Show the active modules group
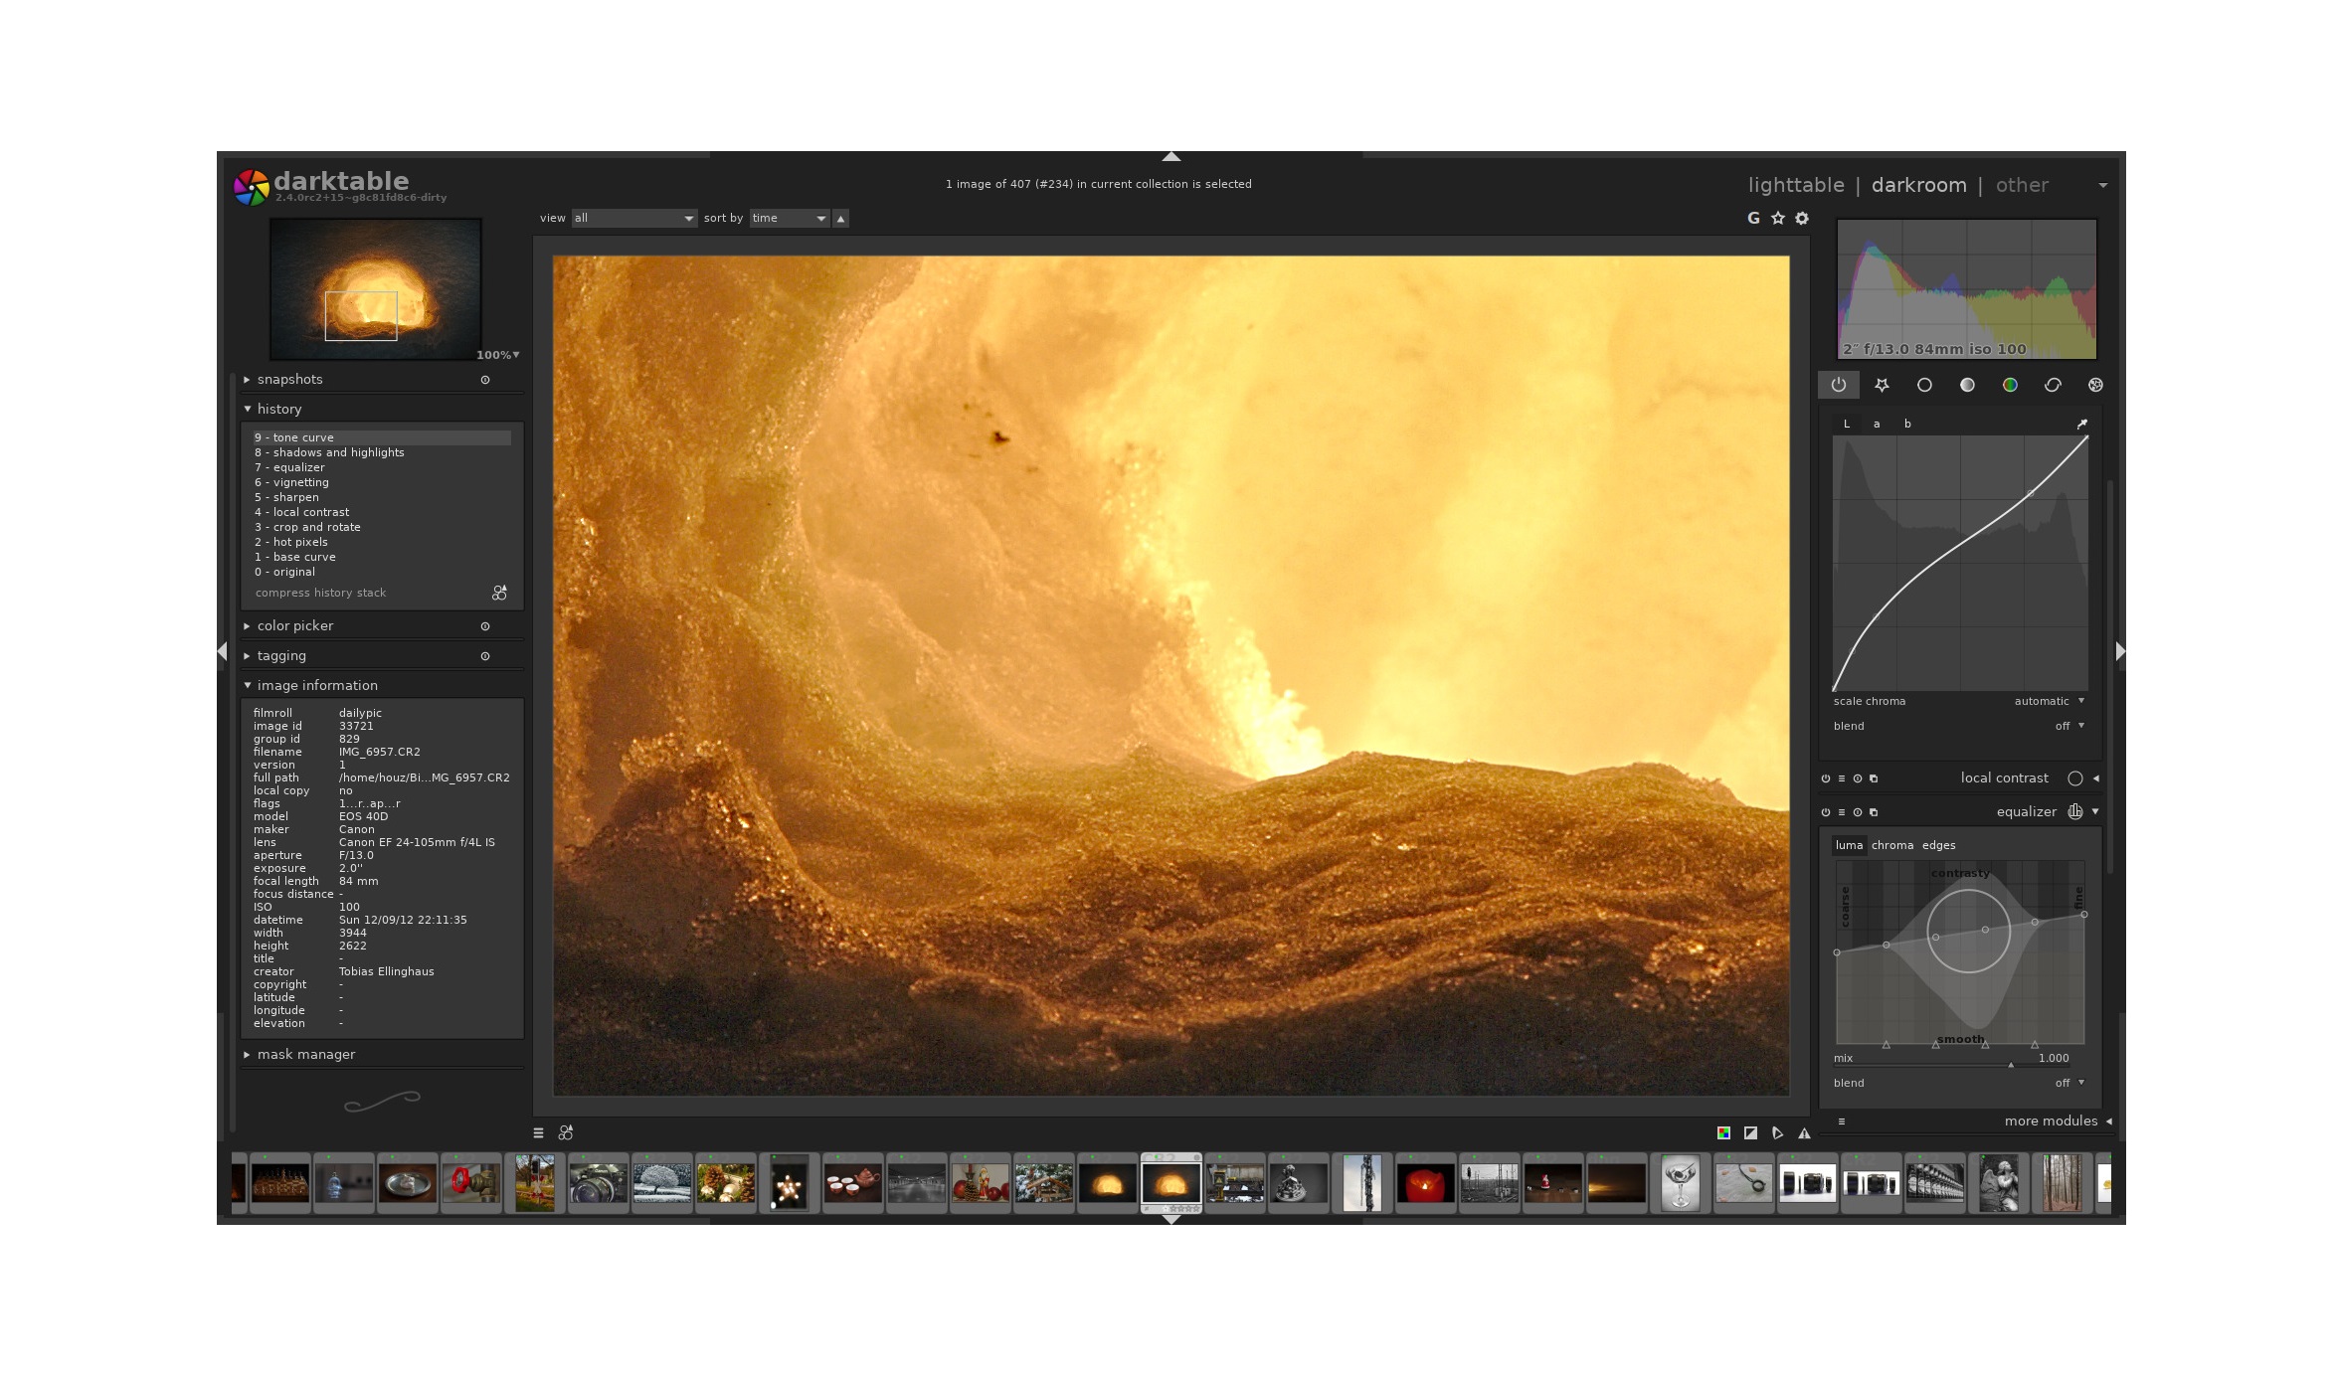Screen dimensions: 2337x1380 [x=1839, y=385]
